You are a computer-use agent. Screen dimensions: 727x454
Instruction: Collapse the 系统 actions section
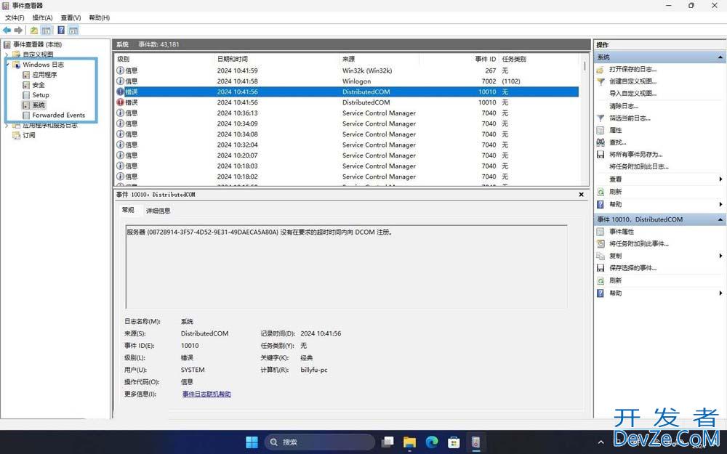[x=720, y=57]
